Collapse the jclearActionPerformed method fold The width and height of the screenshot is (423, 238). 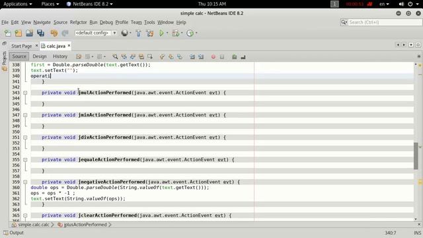(x=25, y=216)
